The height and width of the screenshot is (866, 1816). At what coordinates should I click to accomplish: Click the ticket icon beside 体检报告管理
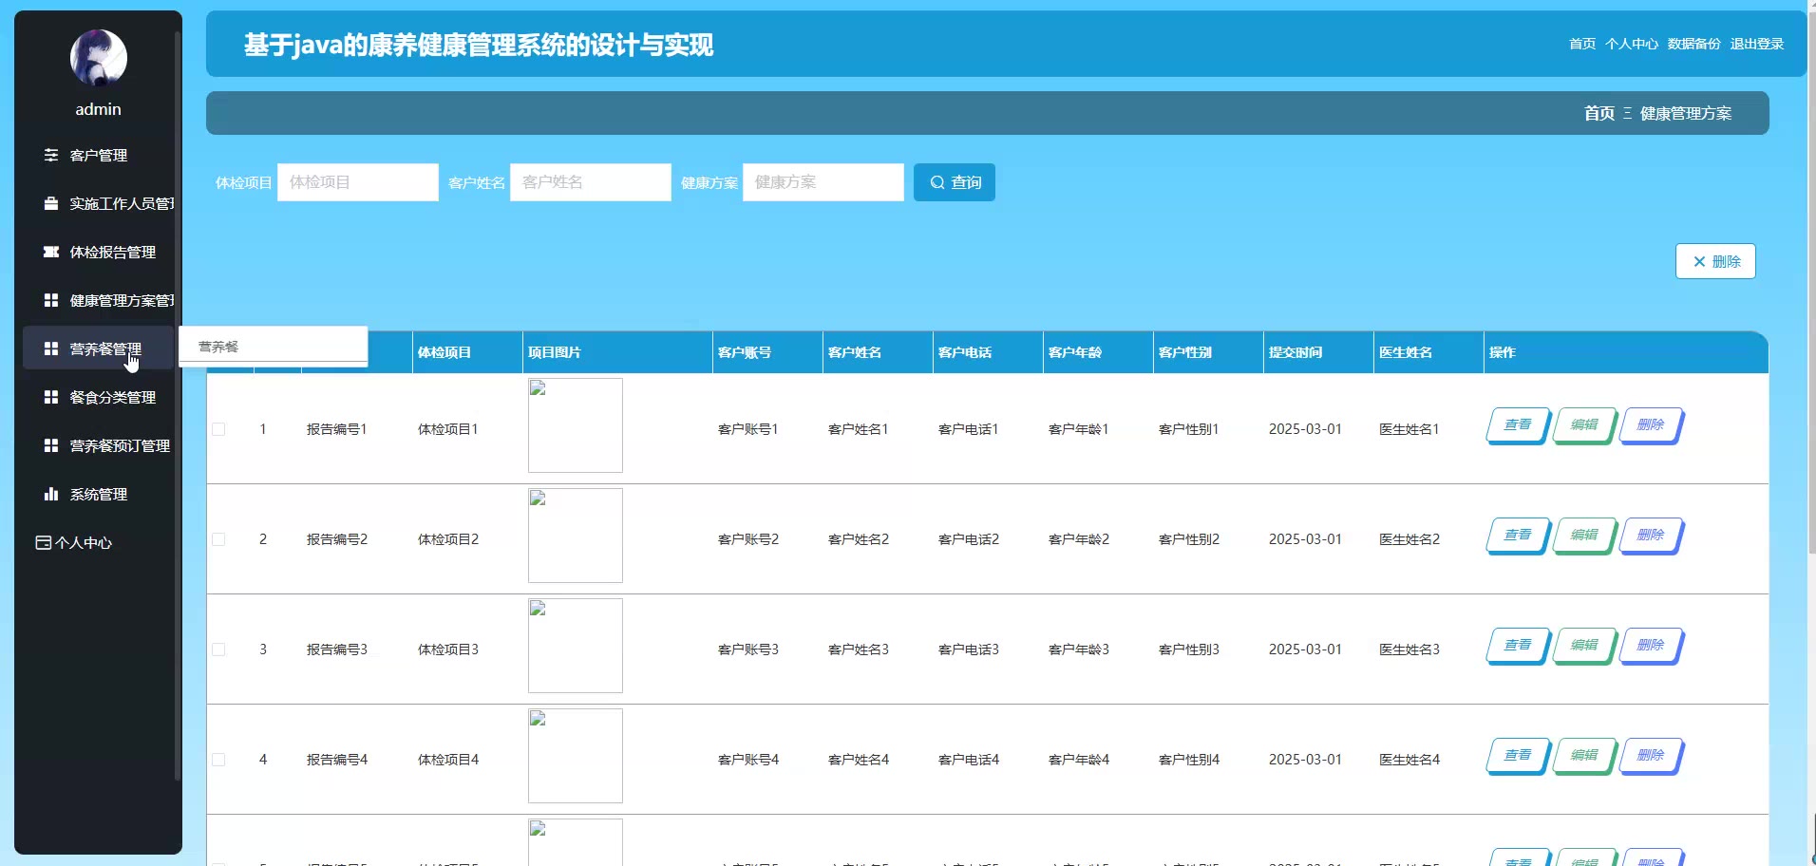click(x=51, y=252)
